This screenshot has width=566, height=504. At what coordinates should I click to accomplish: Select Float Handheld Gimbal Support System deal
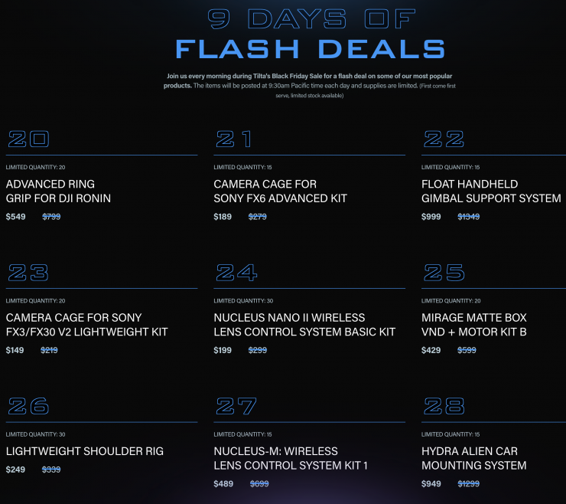[490, 191]
